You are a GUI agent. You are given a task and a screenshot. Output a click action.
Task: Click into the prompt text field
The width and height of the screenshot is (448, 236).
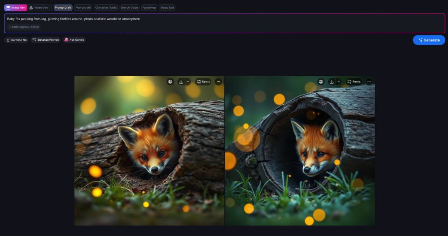pyautogui.click(x=219, y=19)
